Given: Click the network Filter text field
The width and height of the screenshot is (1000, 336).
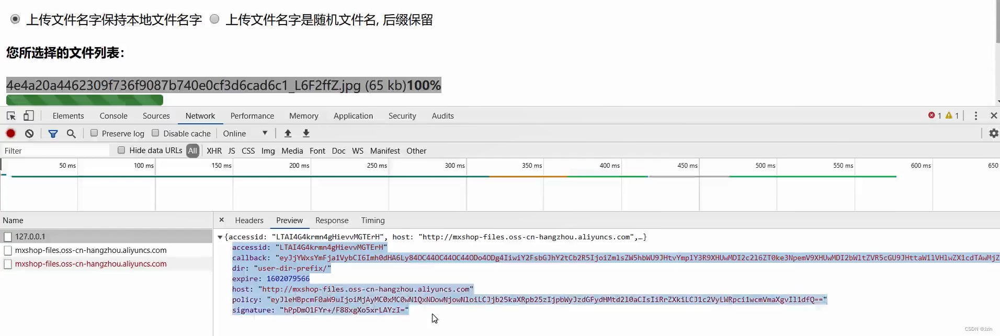Looking at the screenshot, I should [55, 151].
